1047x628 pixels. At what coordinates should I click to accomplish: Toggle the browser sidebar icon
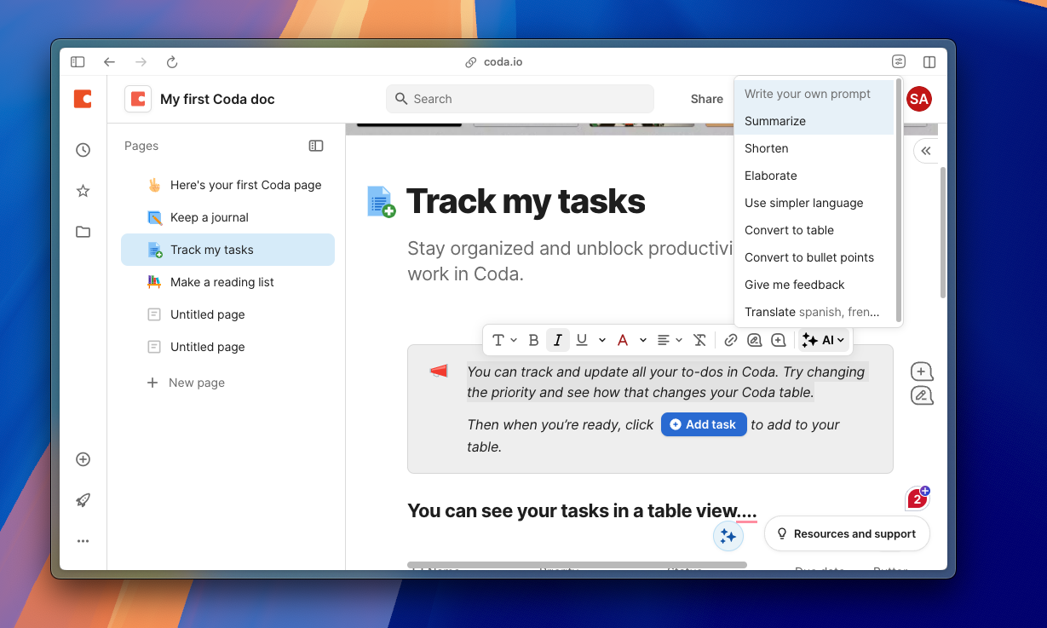[x=78, y=62]
